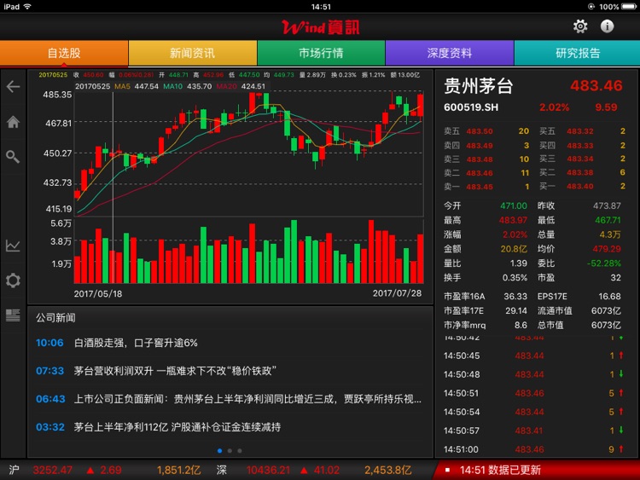Tap the 卖五 483.50 order row
Viewport: 640px width, 480px height.
[x=486, y=131]
